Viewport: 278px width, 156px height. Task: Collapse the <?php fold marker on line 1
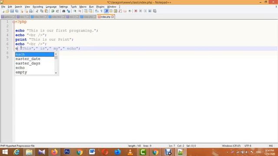[14, 22]
